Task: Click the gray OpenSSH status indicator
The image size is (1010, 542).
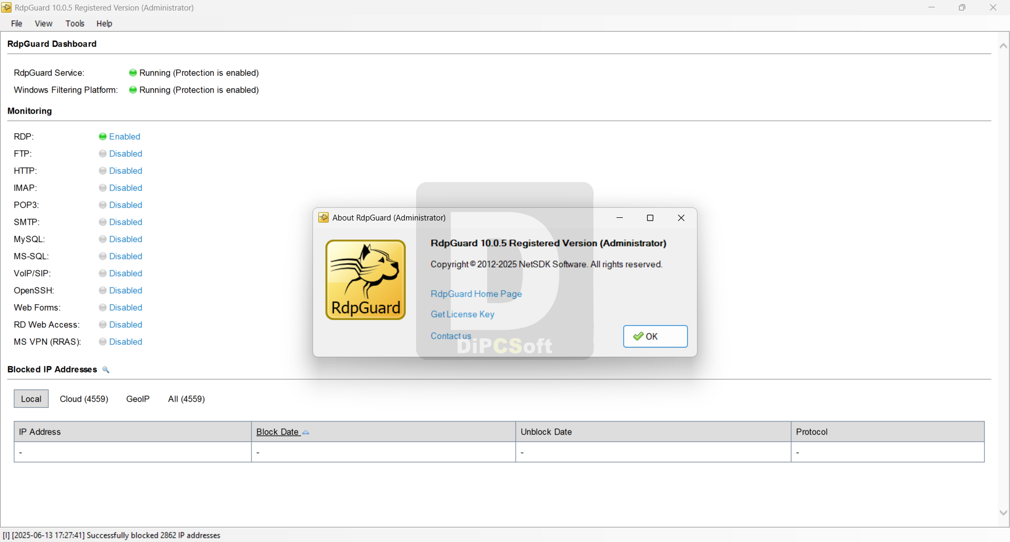Action: click(x=103, y=290)
